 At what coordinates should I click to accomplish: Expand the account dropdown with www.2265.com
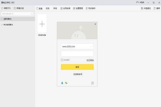(92, 46)
